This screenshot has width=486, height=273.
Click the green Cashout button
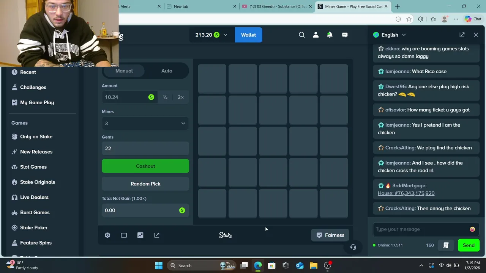coord(145,166)
